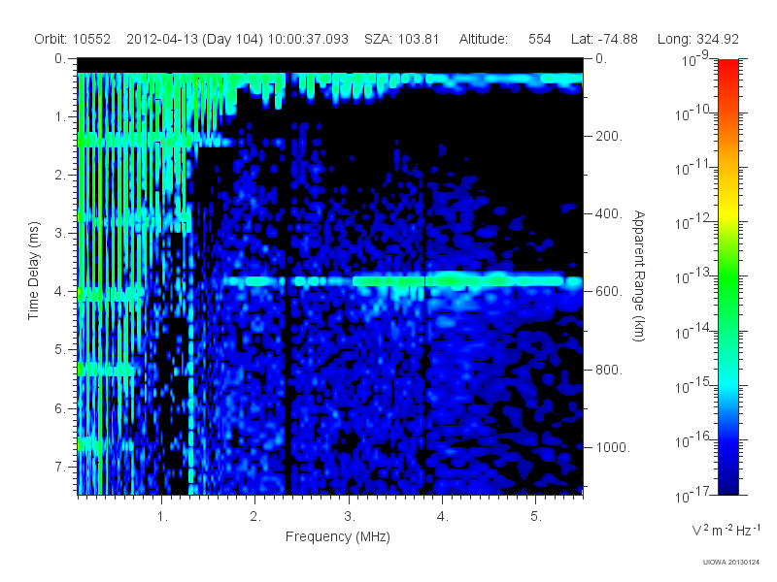Click the Time Delay (ms) axis title
The height and width of the screenshot is (582, 777).
[x=33, y=271]
